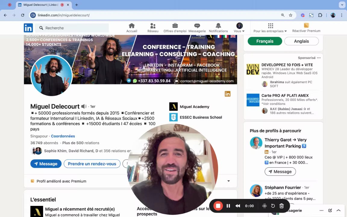Go back in browser history

point(5,15)
